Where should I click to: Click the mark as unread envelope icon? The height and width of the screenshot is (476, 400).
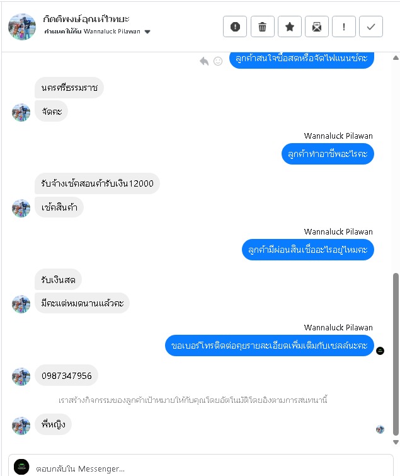(x=317, y=26)
